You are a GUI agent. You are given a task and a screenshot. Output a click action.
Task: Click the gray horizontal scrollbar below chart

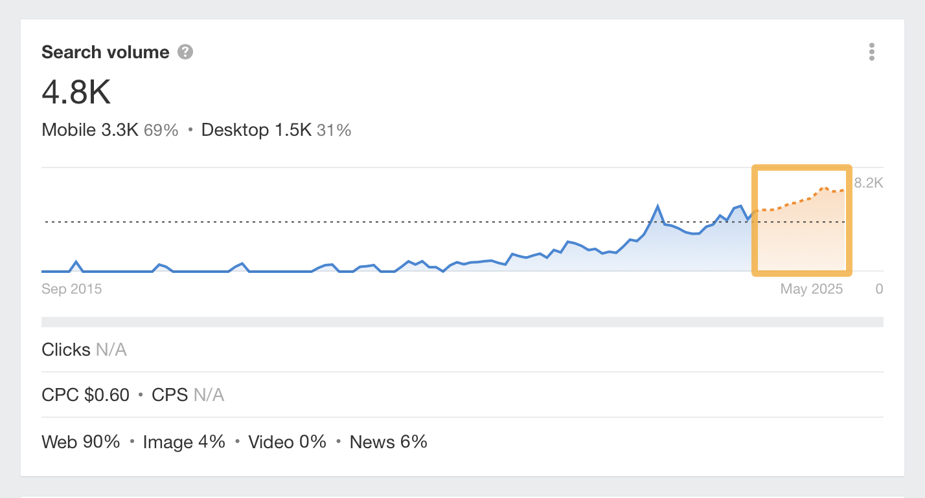pos(462,321)
